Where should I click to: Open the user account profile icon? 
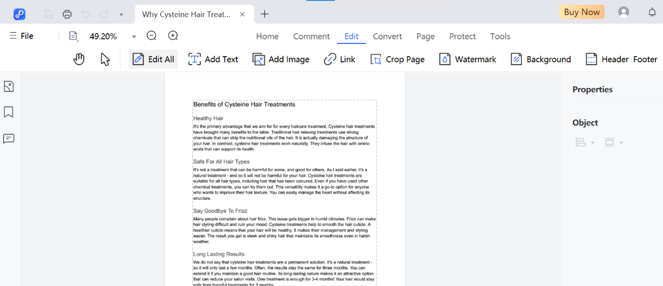click(623, 12)
